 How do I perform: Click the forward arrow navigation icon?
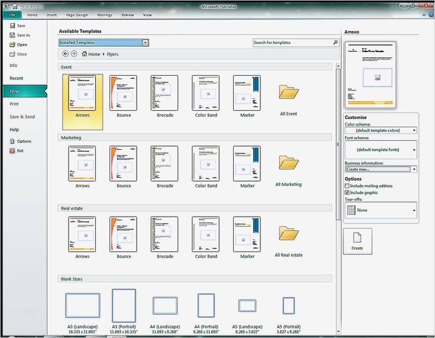(74, 54)
